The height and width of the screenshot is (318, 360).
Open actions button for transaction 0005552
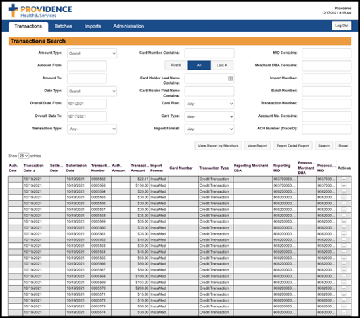pyautogui.click(x=344, y=179)
